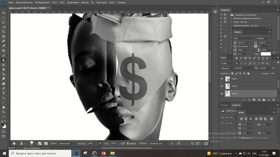Screen dimensions: 280x157
Task: Create a new group folder icon
Action: (x=264, y=100)
